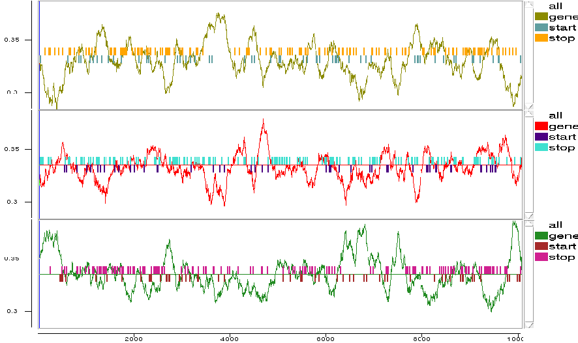The image size is (578, 343).
Task: Click top panel scrollbar down arrow
Action: pyautogui.click(x=529, y=105)
